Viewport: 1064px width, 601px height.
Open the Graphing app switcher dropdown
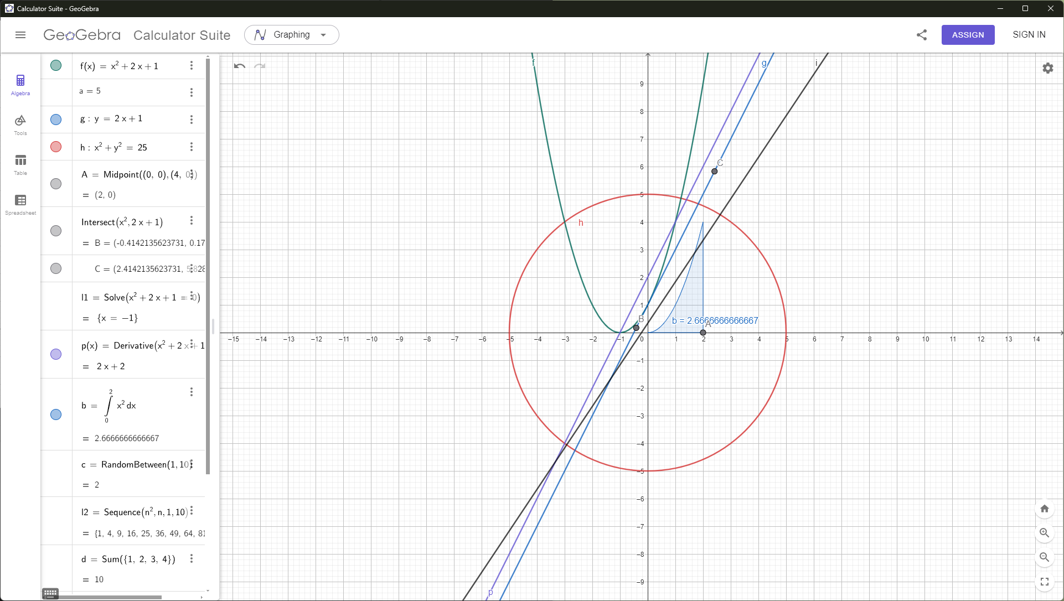click(291, 35)
